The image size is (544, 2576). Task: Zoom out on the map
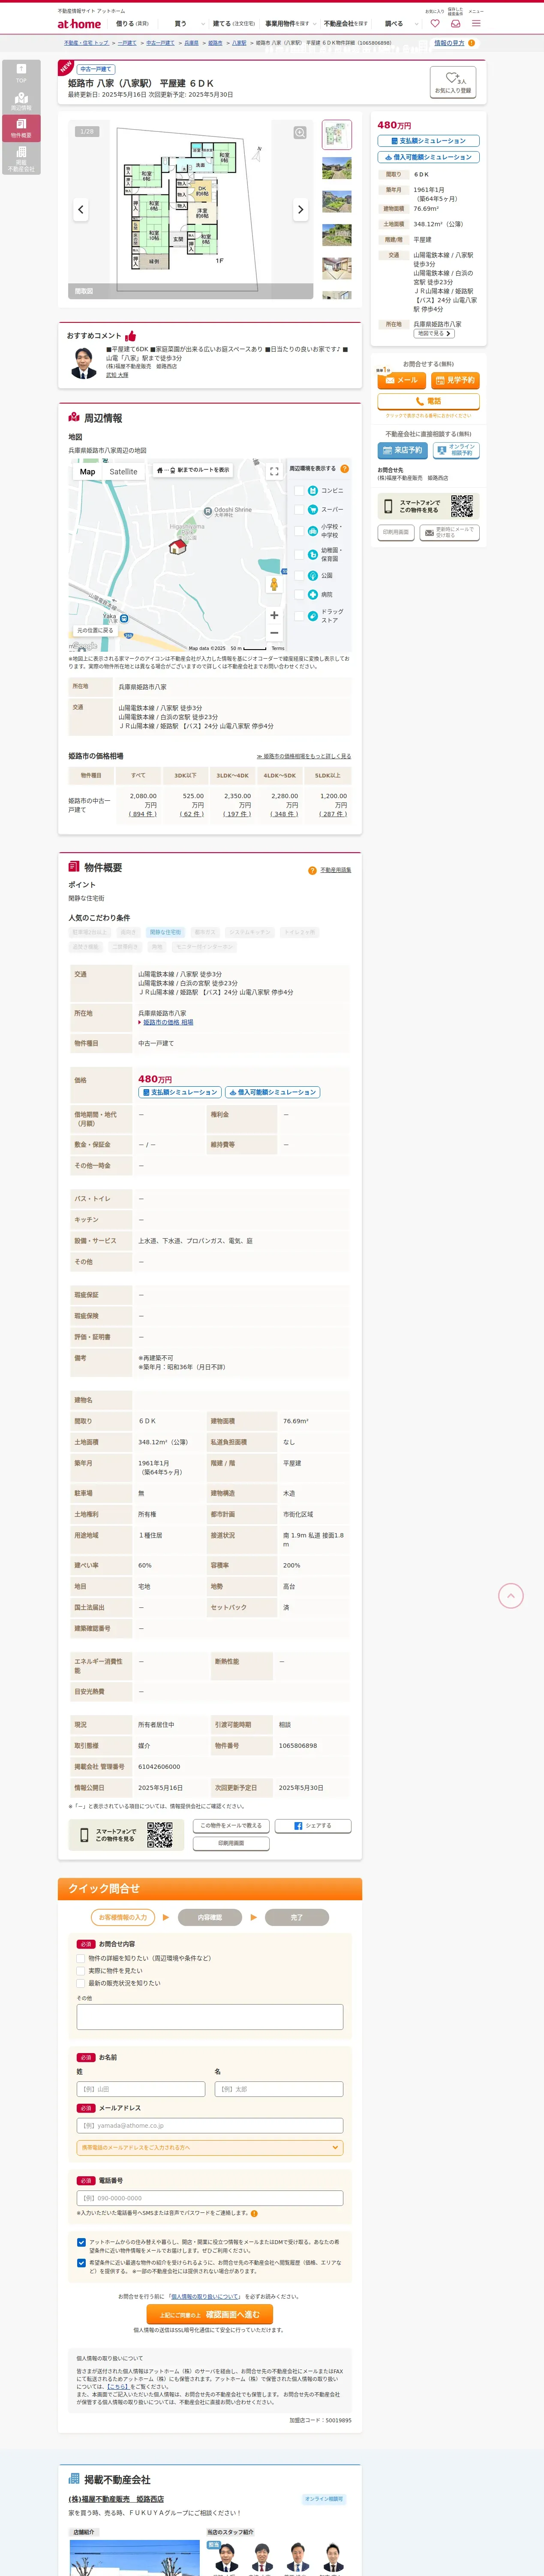tap(274, 633)
